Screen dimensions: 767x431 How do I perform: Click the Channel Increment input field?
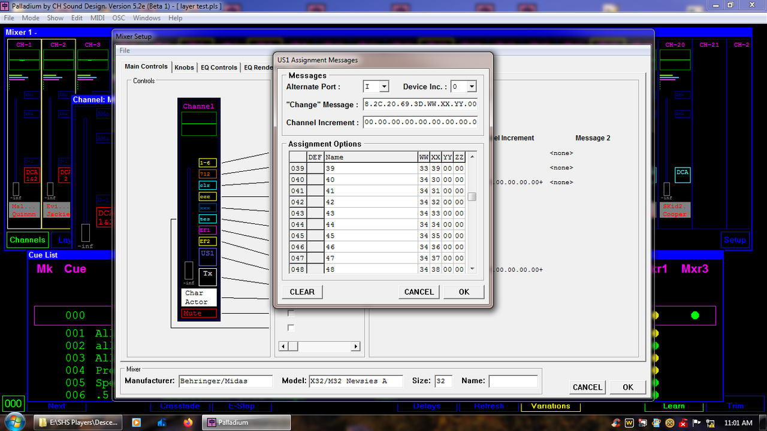[x=420, y=122]
